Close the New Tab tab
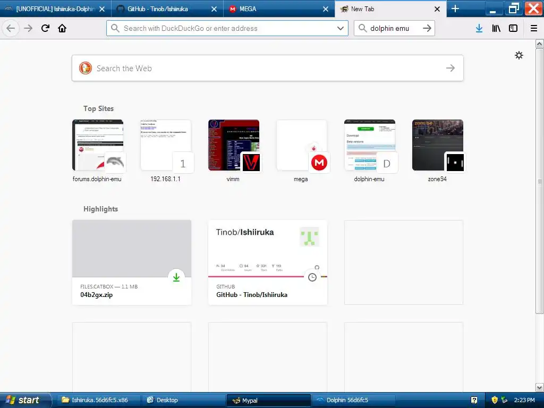This screenshot has width=544, height=408. 437,9
